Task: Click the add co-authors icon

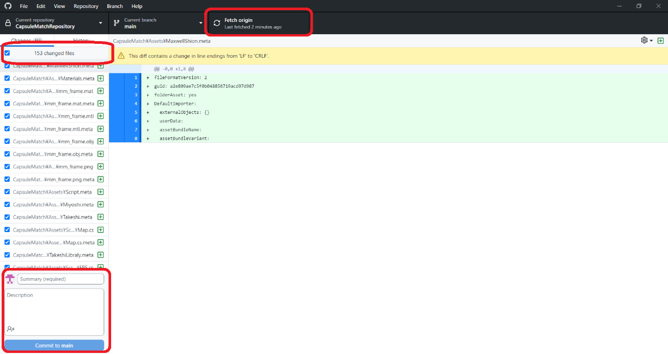Action: [11, 329]
